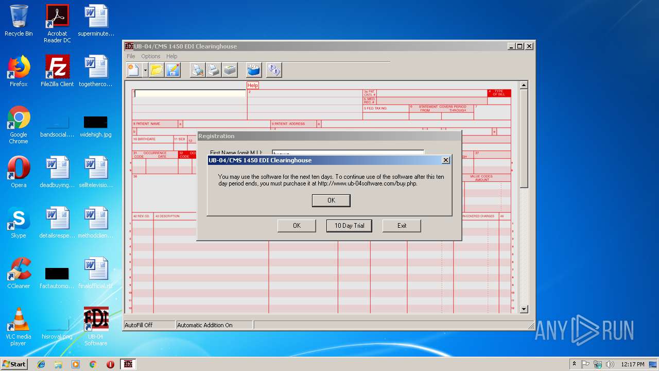Open finalofficial.rtf desktop file
The image size is (659, 371).
point(96,273)
